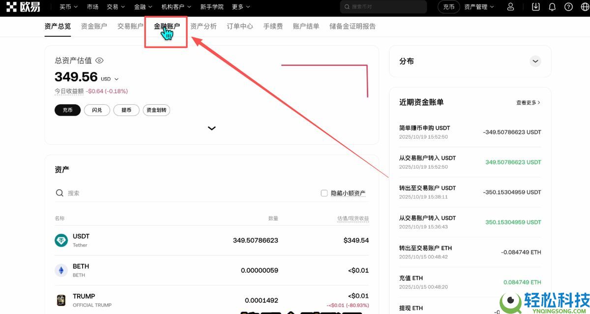Open the 交易 menu

tap(114, 6)
